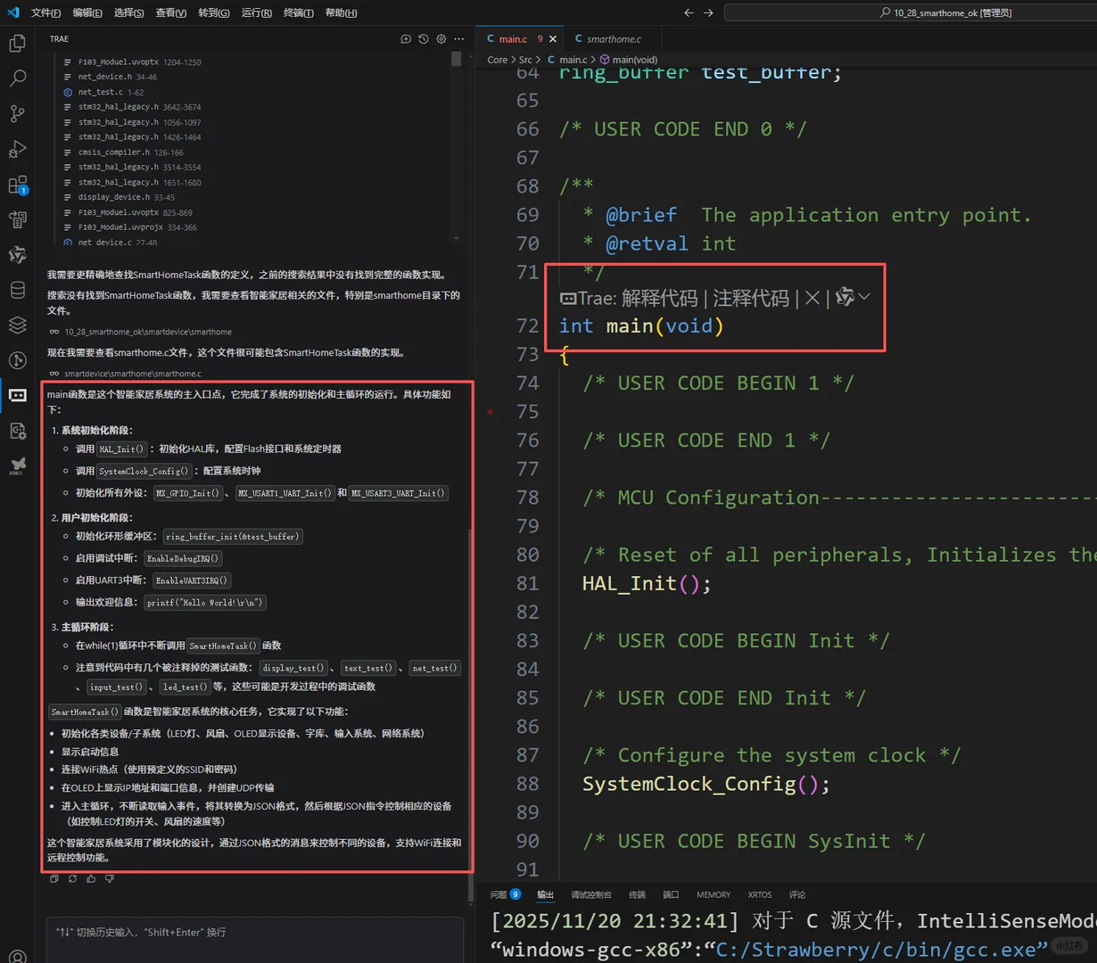Open the 终端 panel tab
Viewport: 1097px width, 963px height.
[x=637, y=894]
